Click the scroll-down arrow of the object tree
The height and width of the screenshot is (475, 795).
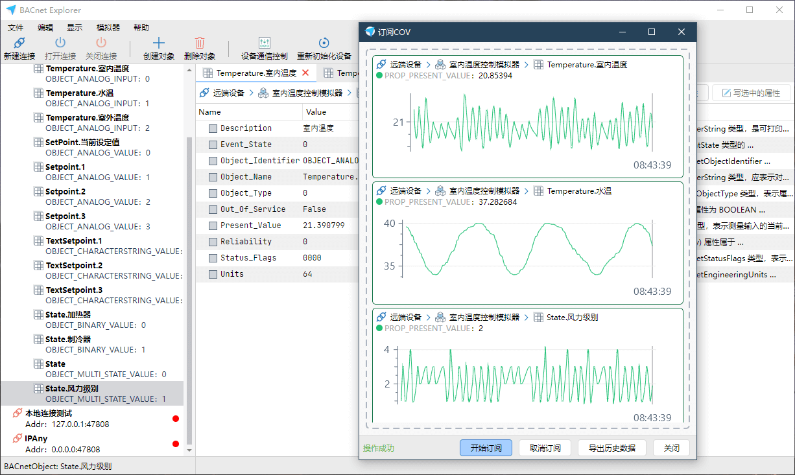189,450
